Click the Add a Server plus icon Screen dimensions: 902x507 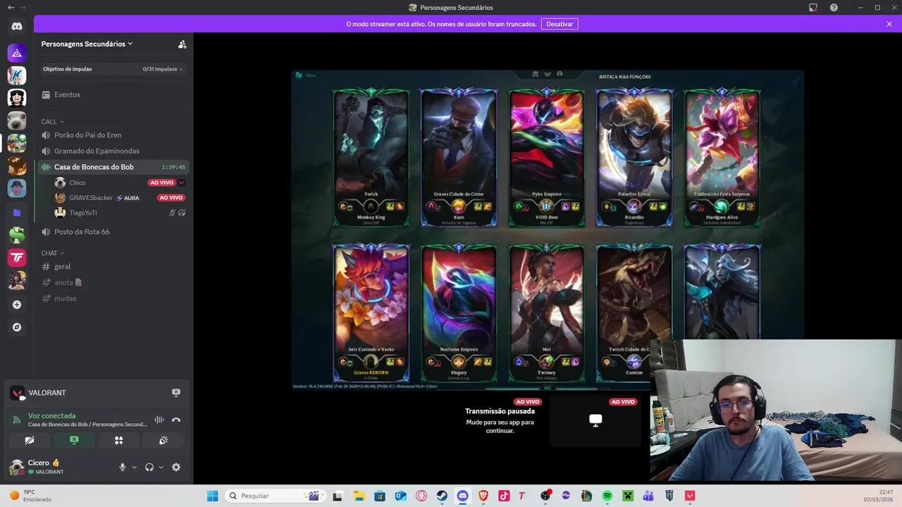17,305
